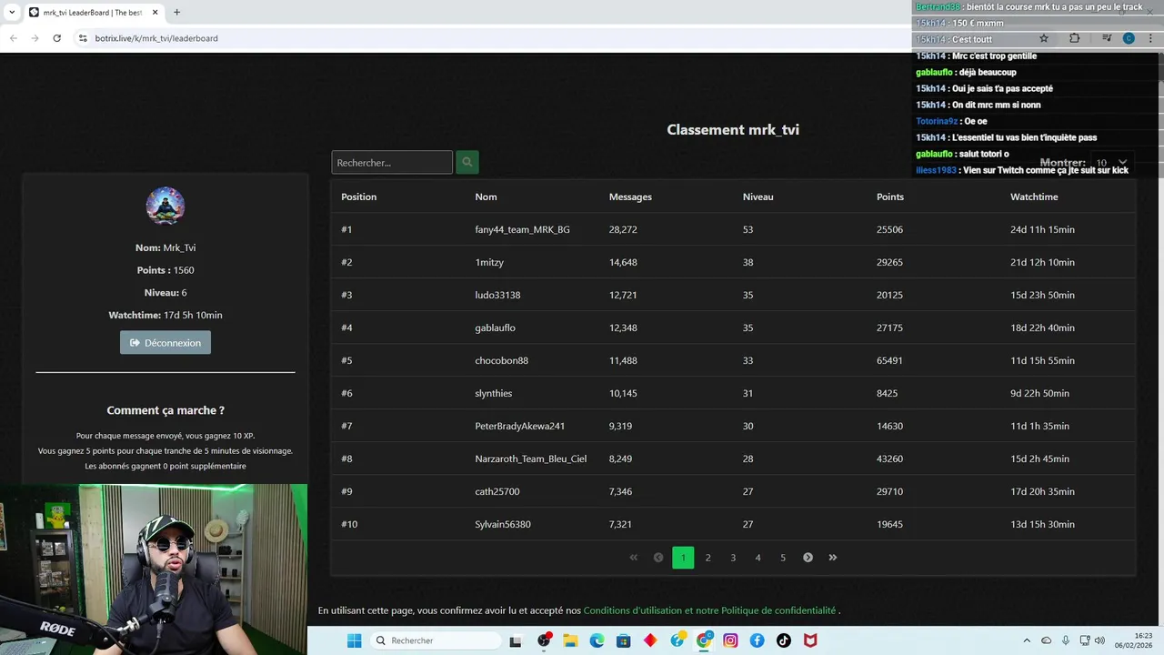Screen dimensions: 1164x655
Task: Click the Rechercher leaderboard search field
Action: 392,162
